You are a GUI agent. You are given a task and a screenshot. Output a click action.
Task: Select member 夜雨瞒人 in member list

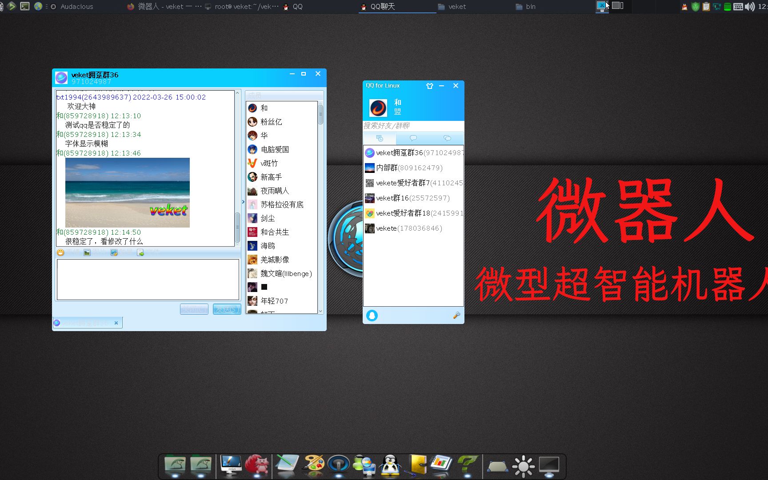[282, 191]
